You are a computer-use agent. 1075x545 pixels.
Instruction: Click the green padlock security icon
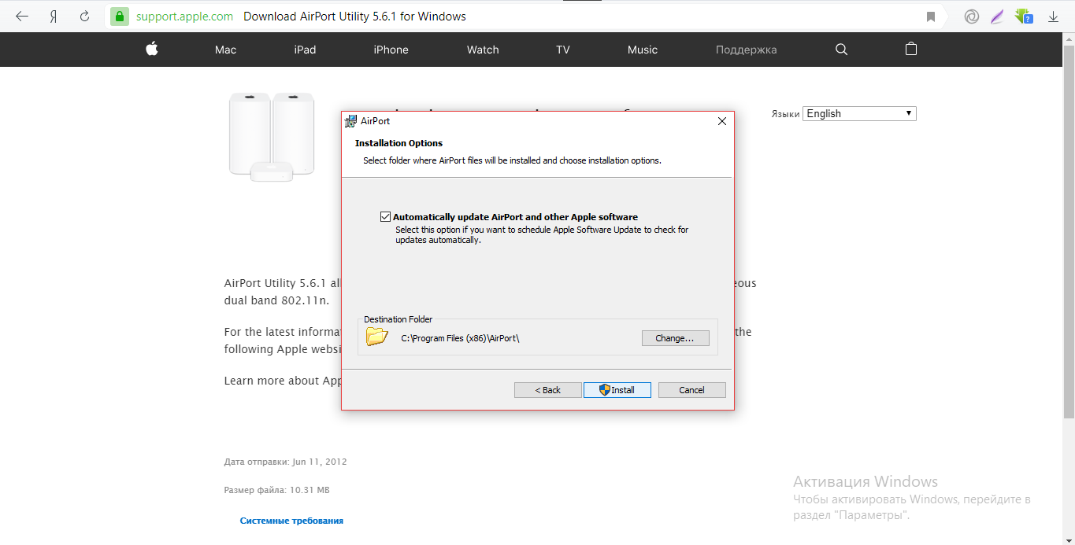click(119, 17)
